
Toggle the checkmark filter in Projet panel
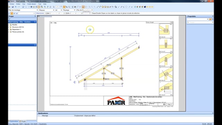(9, 19)
